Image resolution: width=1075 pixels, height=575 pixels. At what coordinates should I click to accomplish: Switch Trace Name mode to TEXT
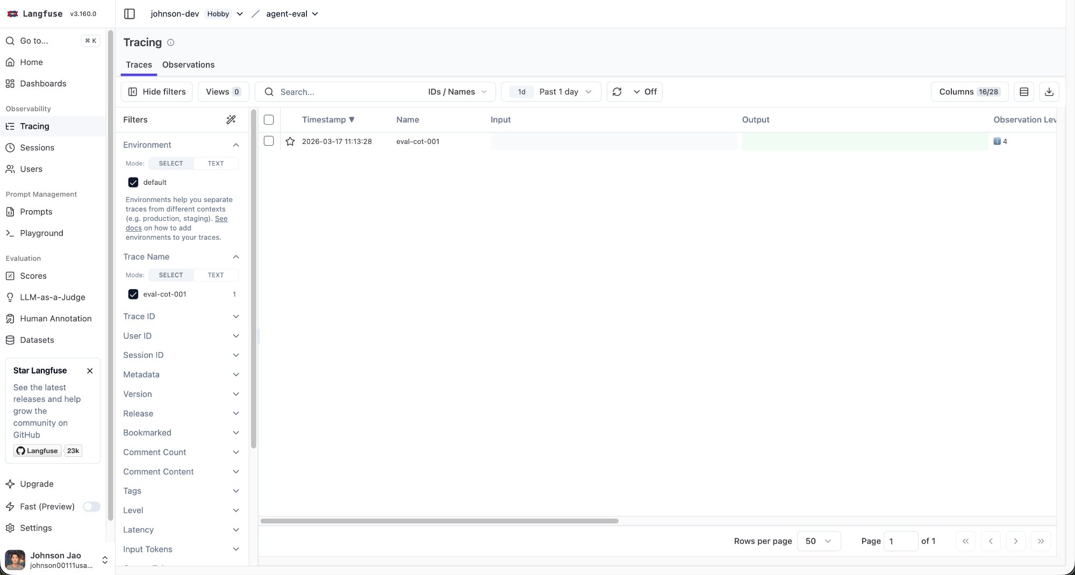click(x=216, y=275)
